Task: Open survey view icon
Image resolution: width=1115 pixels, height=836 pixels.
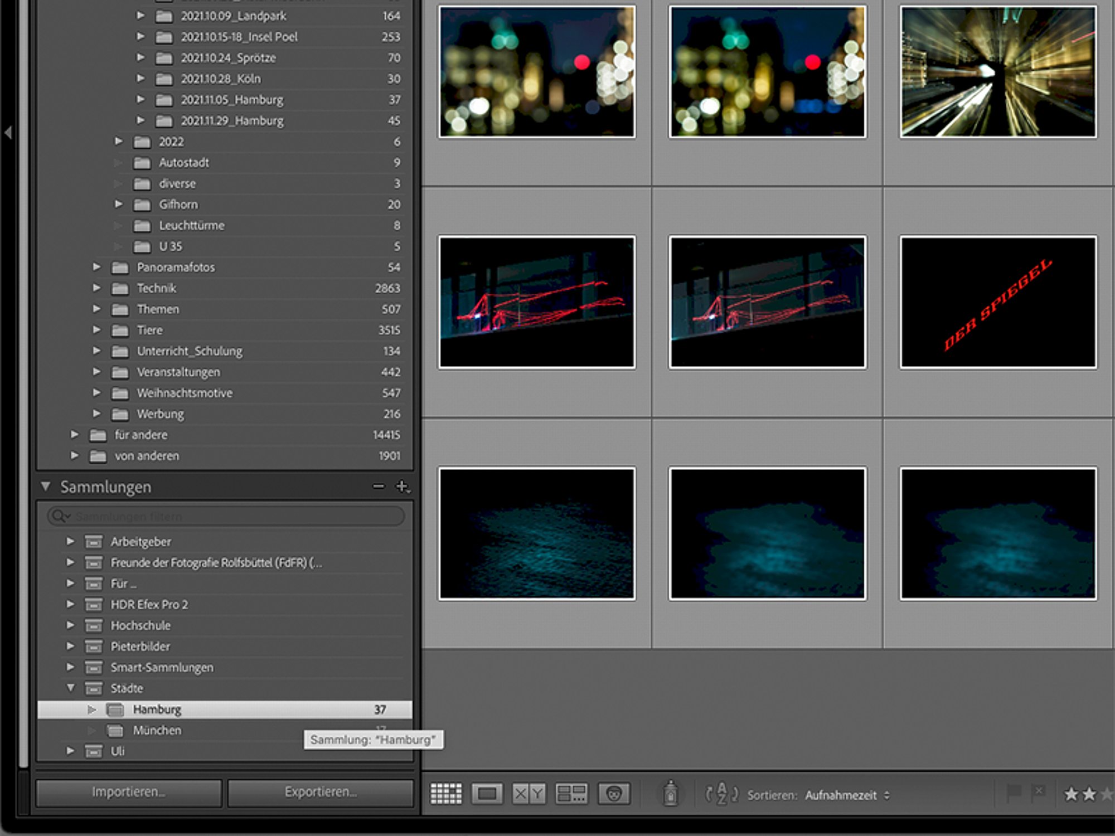Action: click(x=571, y=794)
